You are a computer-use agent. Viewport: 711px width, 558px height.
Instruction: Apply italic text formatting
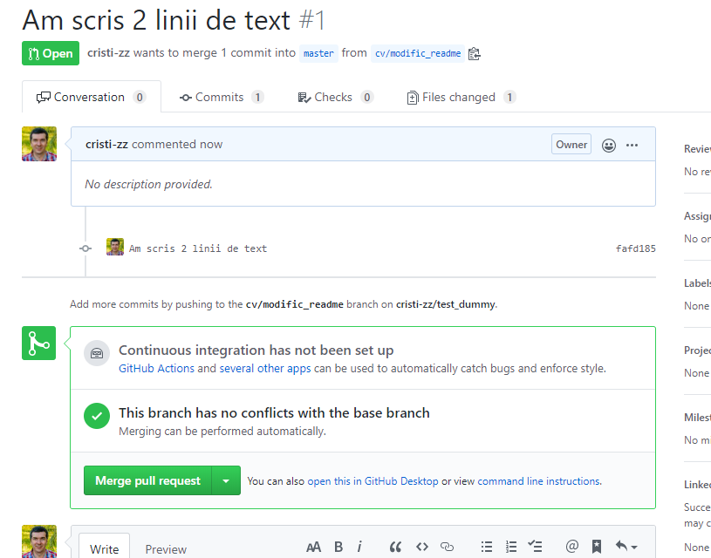pos(359,547)
